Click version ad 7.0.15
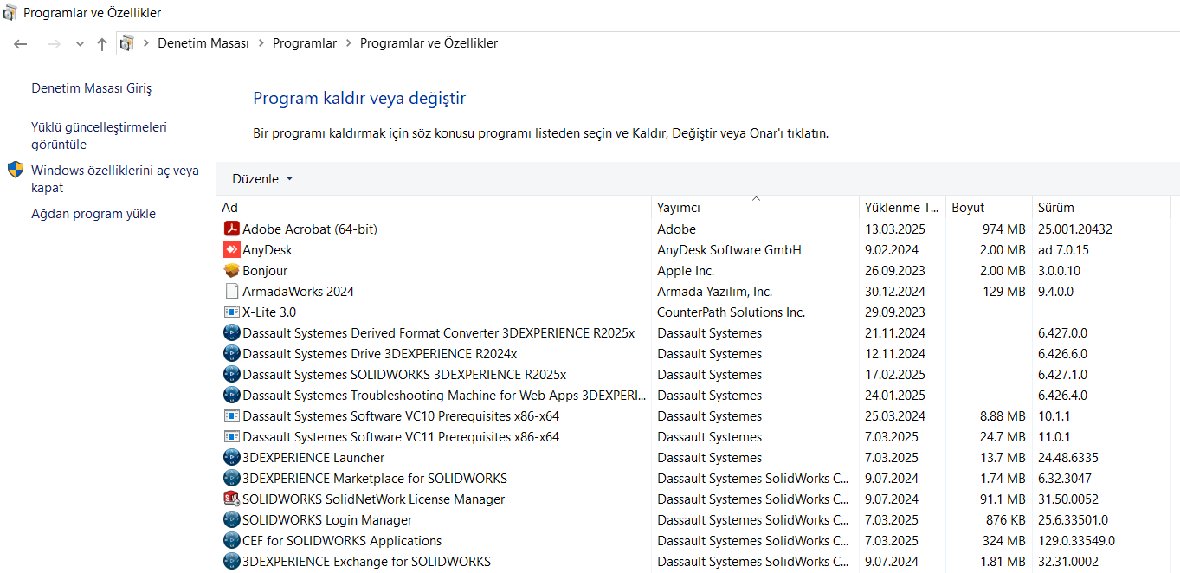Screen dimensions: 1180x573 coord(1063,250)
